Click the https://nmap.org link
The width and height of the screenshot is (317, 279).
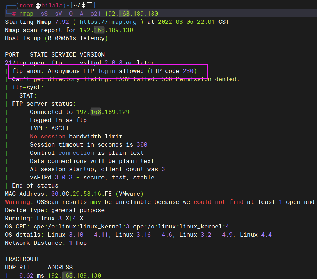pyautogui.click(x=108, y=22)
